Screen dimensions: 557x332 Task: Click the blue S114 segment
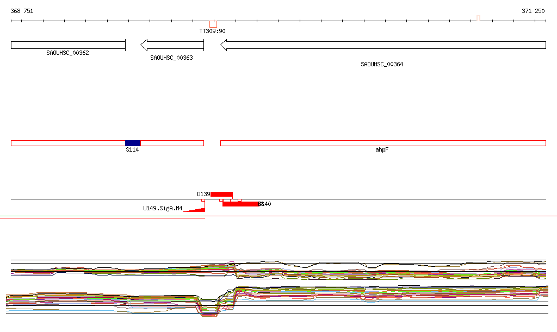click(x=133, y=143)
